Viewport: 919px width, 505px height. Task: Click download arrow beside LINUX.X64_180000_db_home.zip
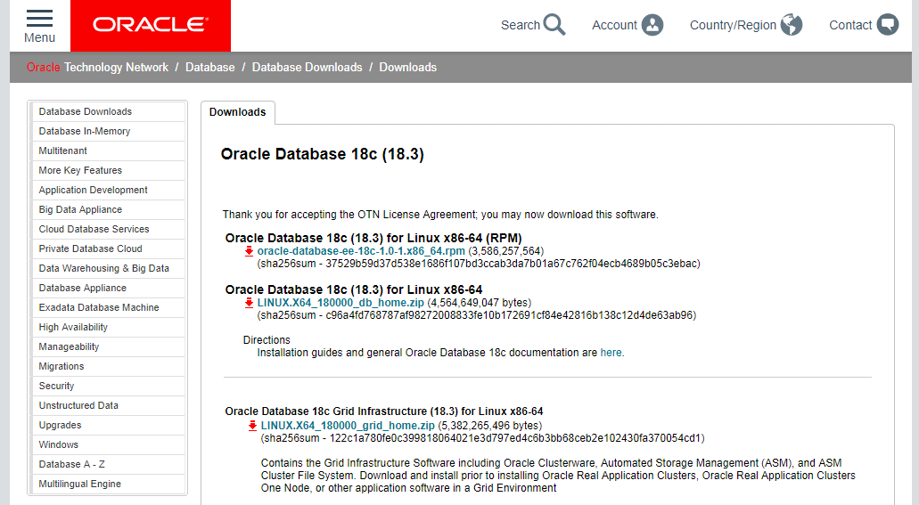click(x=249, y=303)
